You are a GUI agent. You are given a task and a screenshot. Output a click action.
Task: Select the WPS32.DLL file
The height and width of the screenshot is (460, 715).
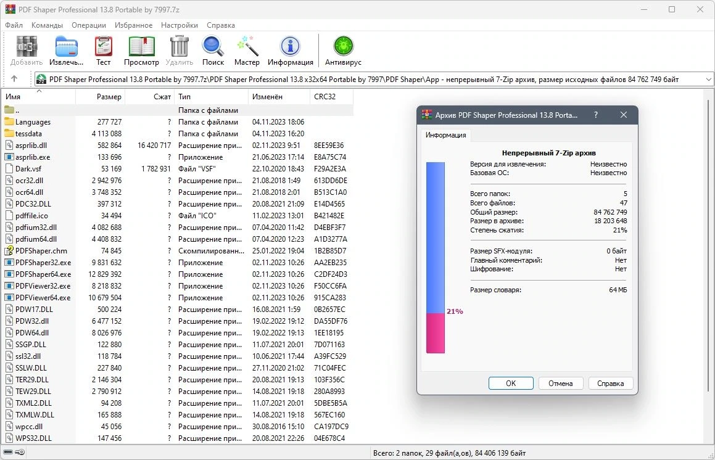tap(33, 438)
